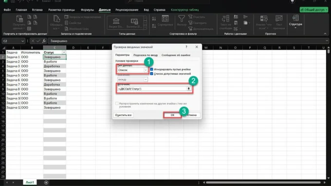Click the Получить данные database icon

[19, 19]
